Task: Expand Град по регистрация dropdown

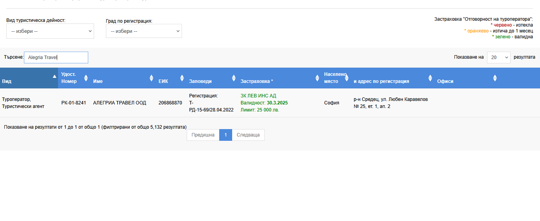Action: 144,31
